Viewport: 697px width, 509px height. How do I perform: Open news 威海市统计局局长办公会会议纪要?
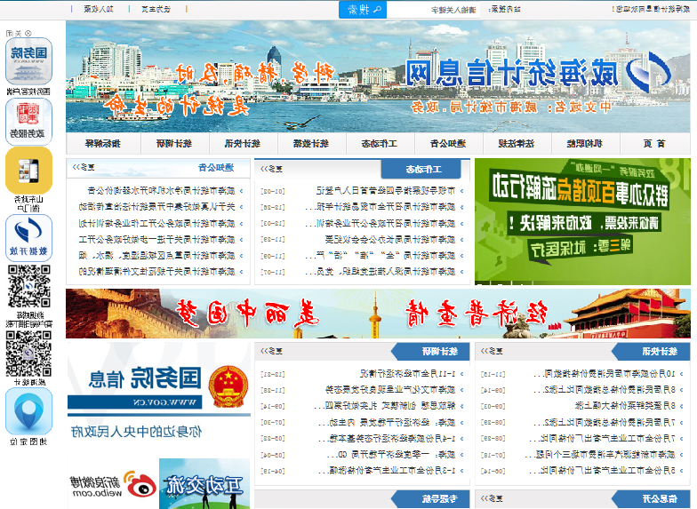389,240
